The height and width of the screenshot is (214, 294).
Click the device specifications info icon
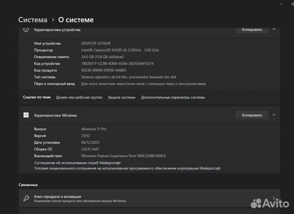pyautogui.click(x=26, y=29)
